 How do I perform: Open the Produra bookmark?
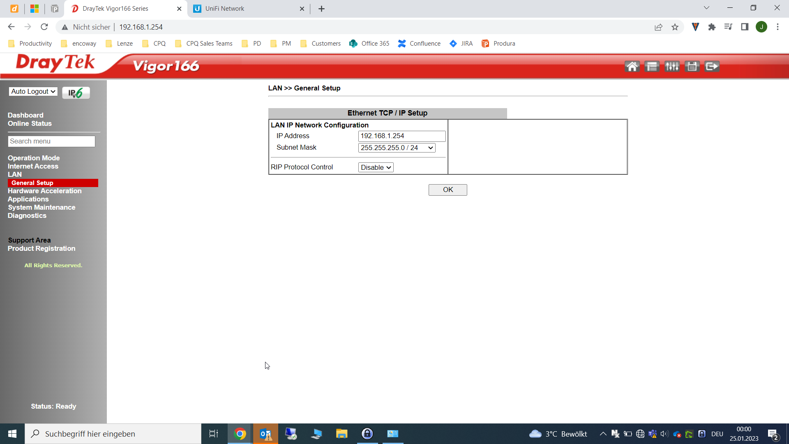click(498, 44)
